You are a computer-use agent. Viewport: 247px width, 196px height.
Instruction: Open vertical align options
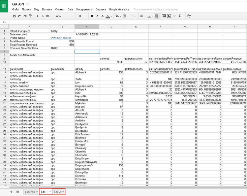[x=150, y=16]
